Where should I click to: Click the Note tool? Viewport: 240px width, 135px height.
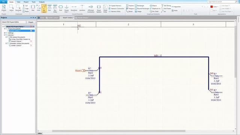175,10
